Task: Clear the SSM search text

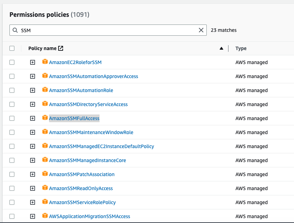Action: [x=201, y=30]
